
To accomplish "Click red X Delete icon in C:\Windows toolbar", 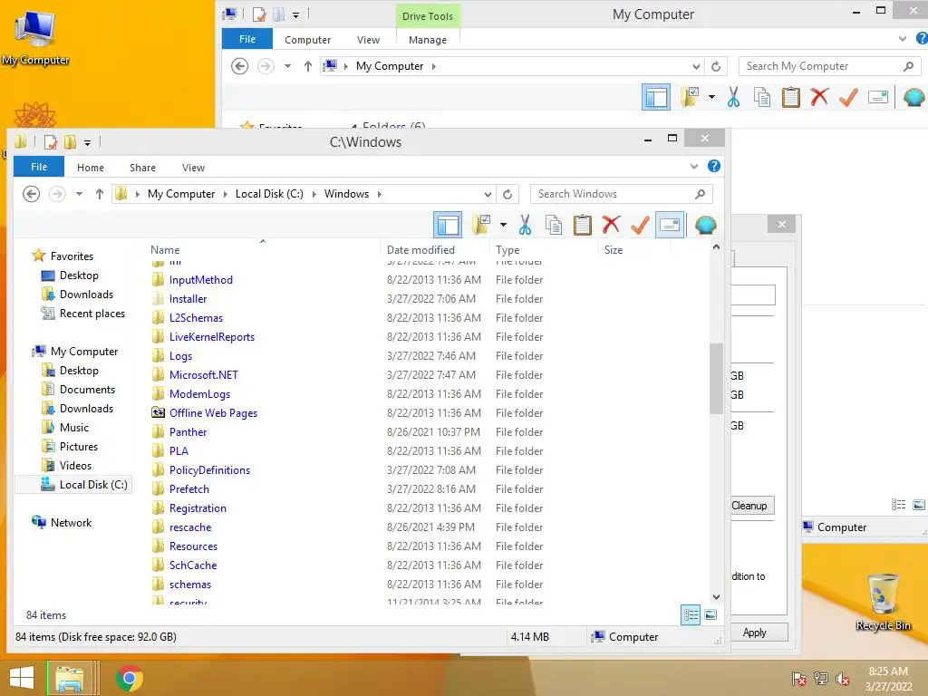I will (612, 225).
